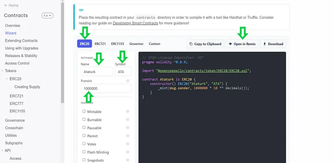This screenshot has height=163, width=334.
Task: Click the help icon beside Votes
Action: [x=127, y=144]
